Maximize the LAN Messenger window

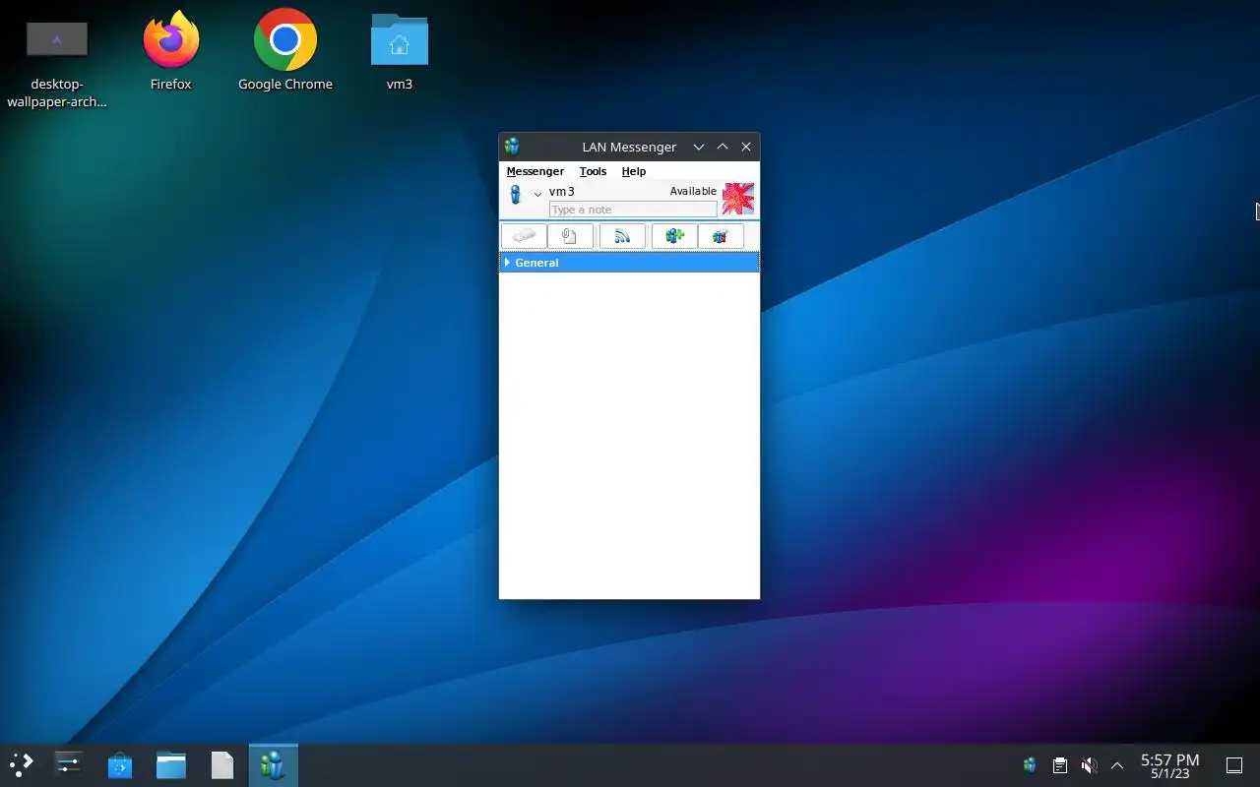pos(723,147)
